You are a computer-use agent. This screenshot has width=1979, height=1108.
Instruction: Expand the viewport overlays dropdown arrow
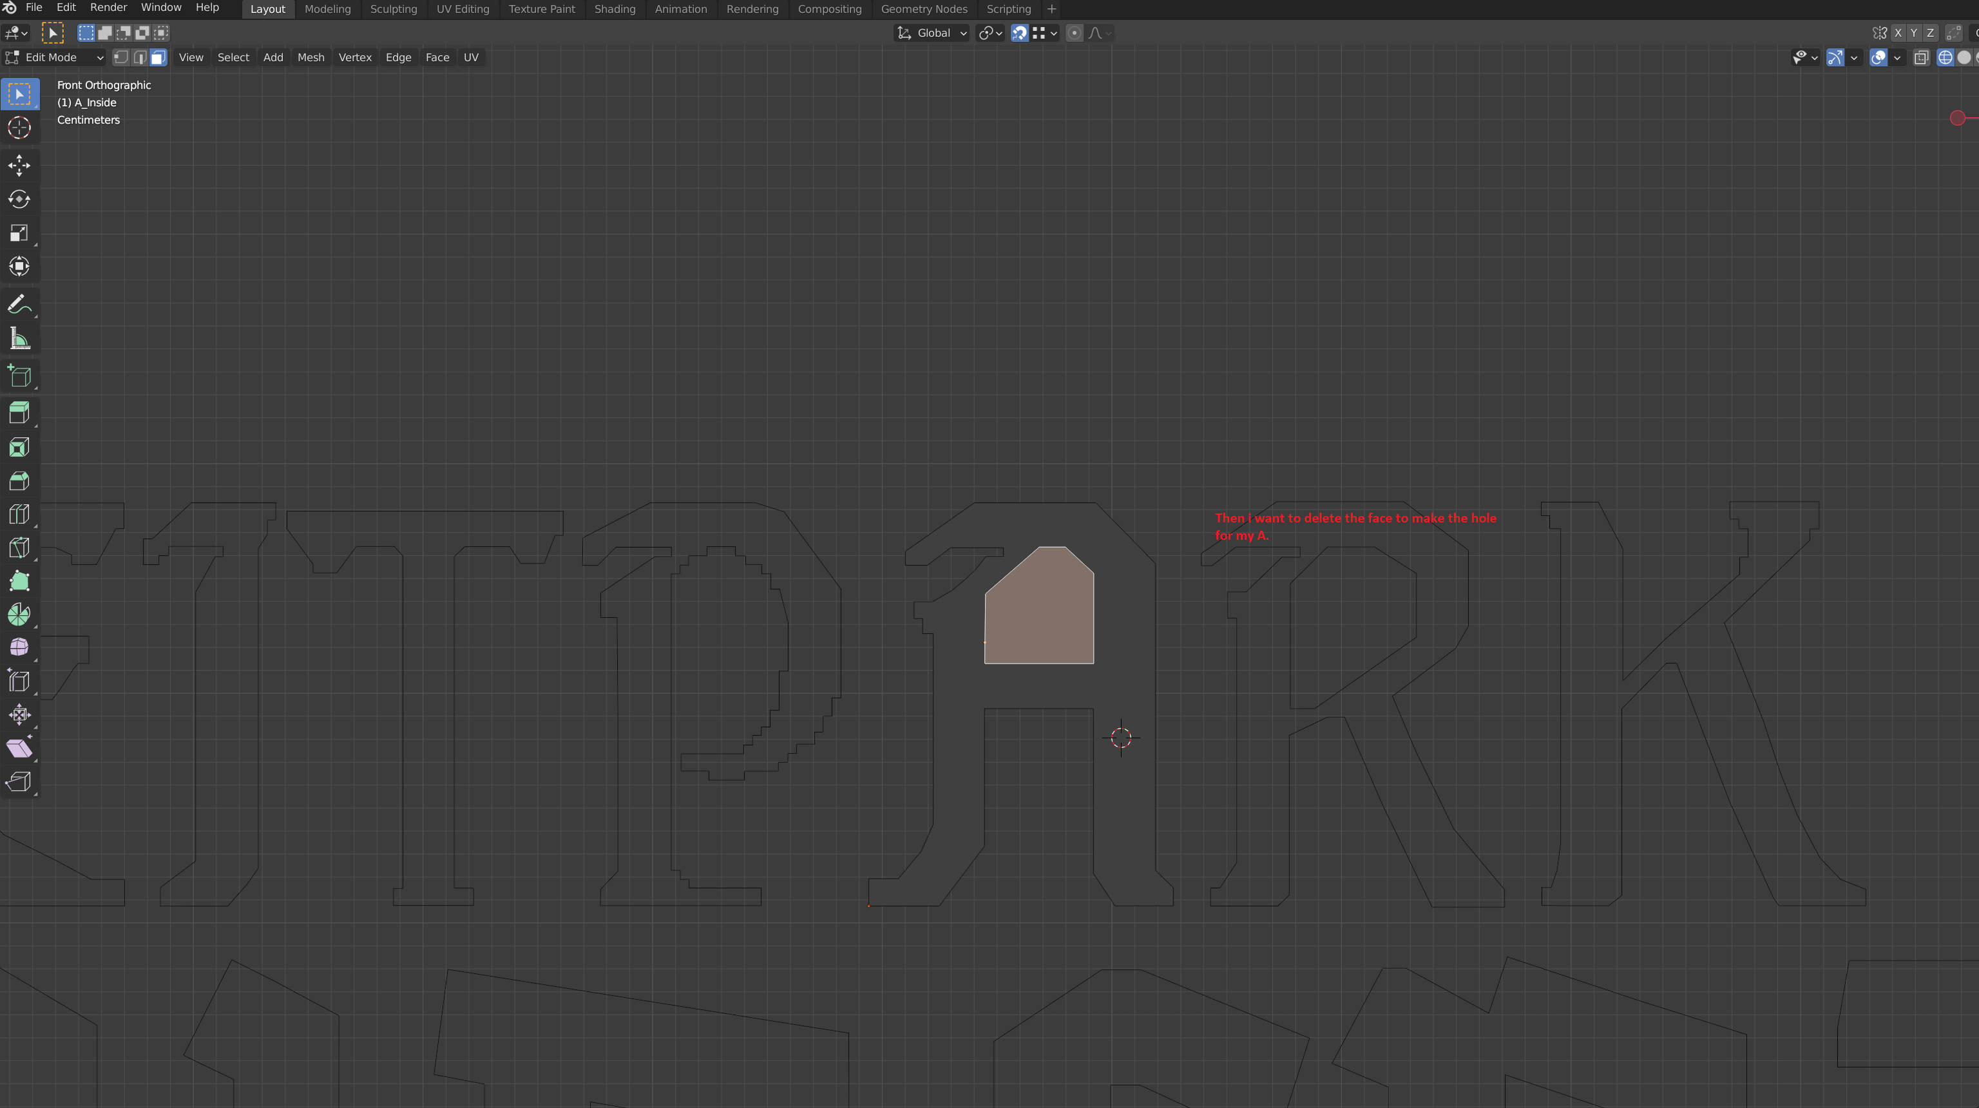pyautogui.click(x=1897, y=57)
